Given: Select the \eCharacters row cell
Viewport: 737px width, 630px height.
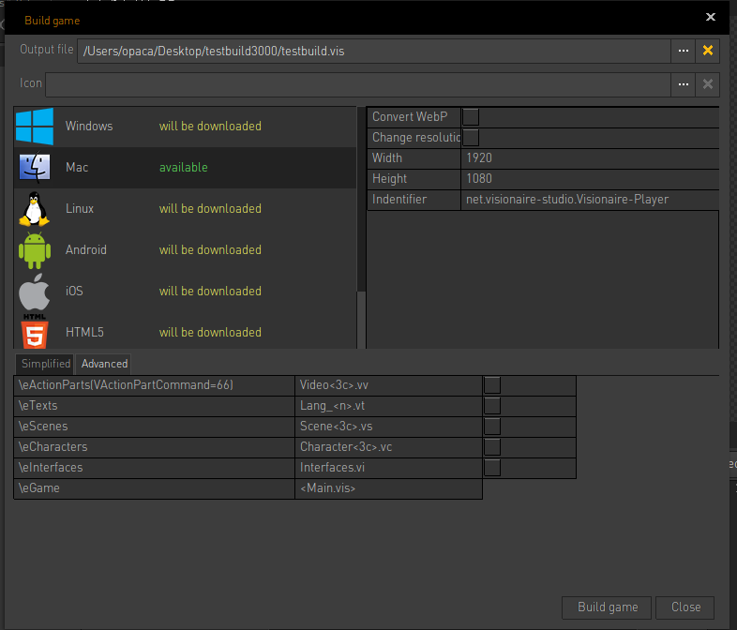Looking at the screenshot, I should (x=154, y=447).
